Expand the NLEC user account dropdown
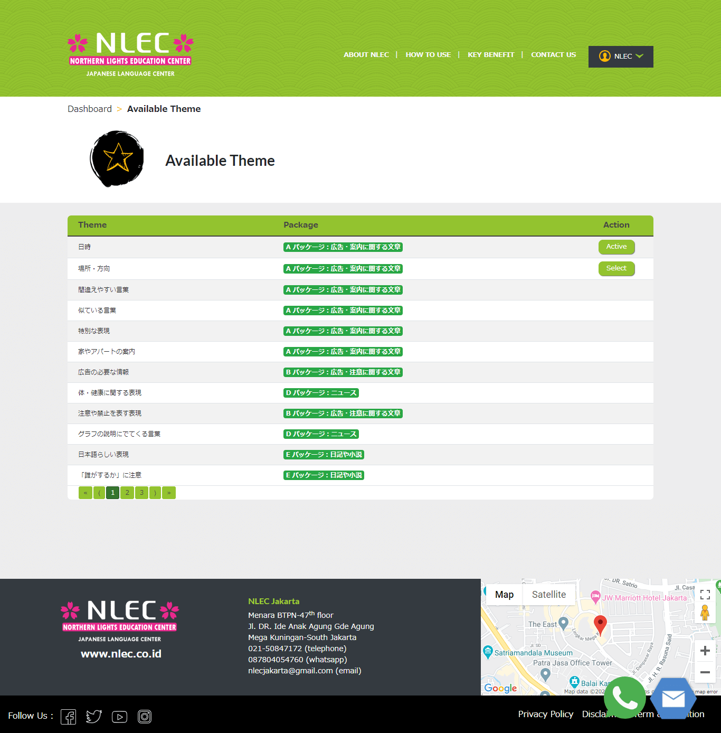Image resolution: width=721 pixels, height=733 pixels. (x=621, y=57)
